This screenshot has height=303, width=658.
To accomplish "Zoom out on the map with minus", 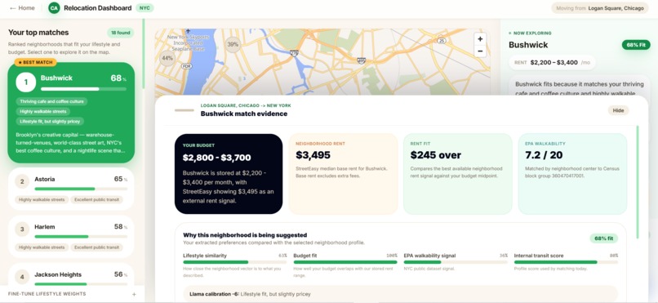I will click(480, 51).
